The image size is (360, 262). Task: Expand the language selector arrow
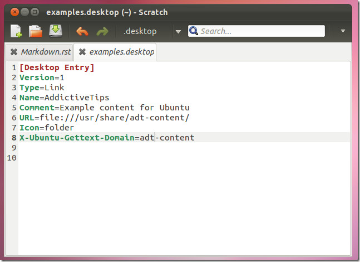[x=178, y=31]
